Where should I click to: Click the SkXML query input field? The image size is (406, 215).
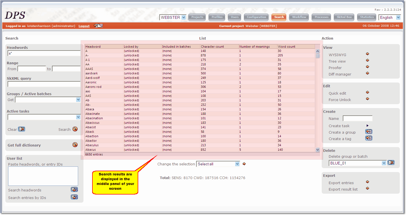tap(44, 84)
